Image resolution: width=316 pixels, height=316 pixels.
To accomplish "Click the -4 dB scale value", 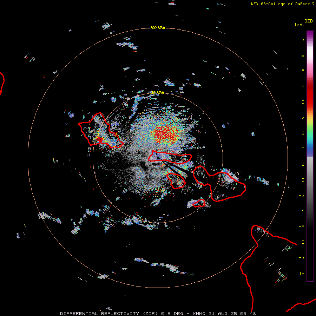I will 302,211.
